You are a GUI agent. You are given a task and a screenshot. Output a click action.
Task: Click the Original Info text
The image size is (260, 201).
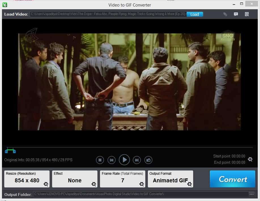point(38,160)
